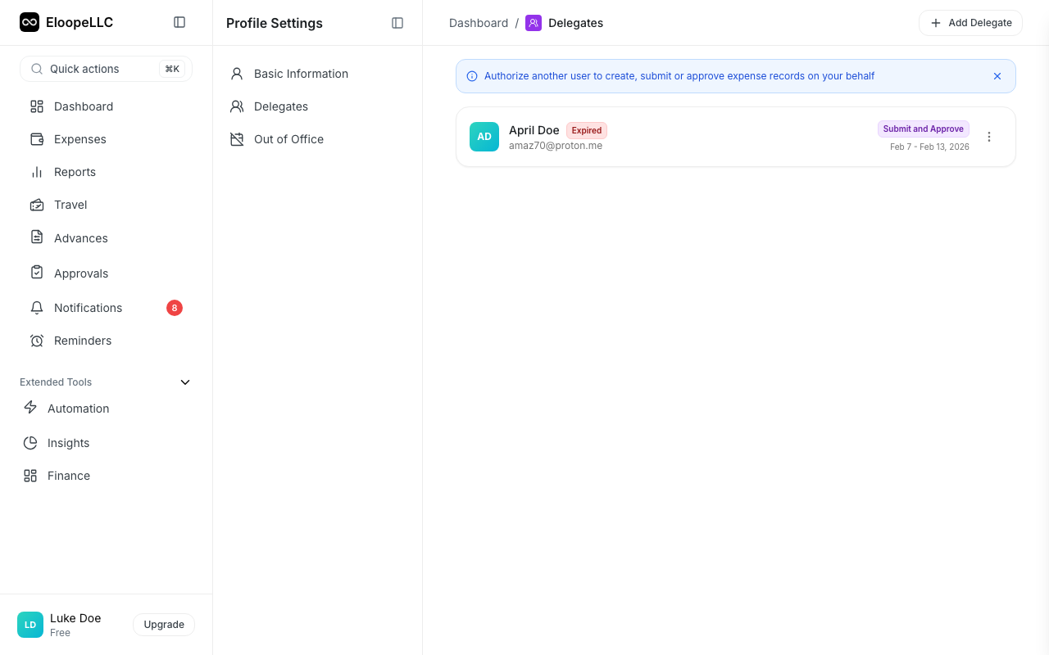Open the Expenses wallet icon
Image resolution: width=1049 pixels, height=655 pixels.
coord(37,139)
